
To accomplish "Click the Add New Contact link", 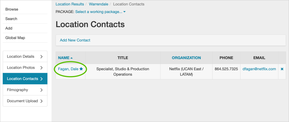I will [75, 40].
